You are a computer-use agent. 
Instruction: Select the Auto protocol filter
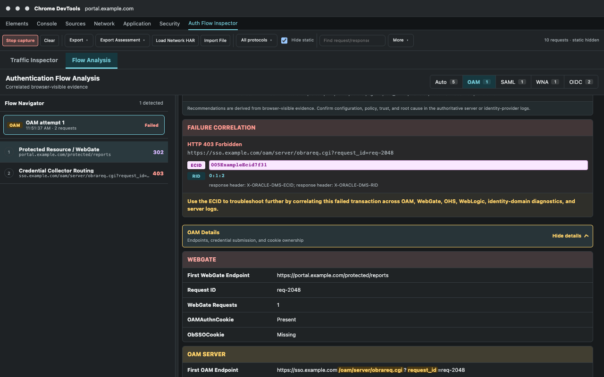point(446,82)
